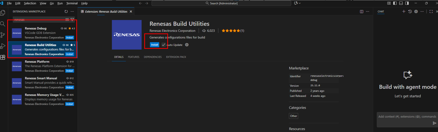The image size is (438, 132).
Task: Toggle the secondary side bar layout button
Action: [x=407, y=3]
